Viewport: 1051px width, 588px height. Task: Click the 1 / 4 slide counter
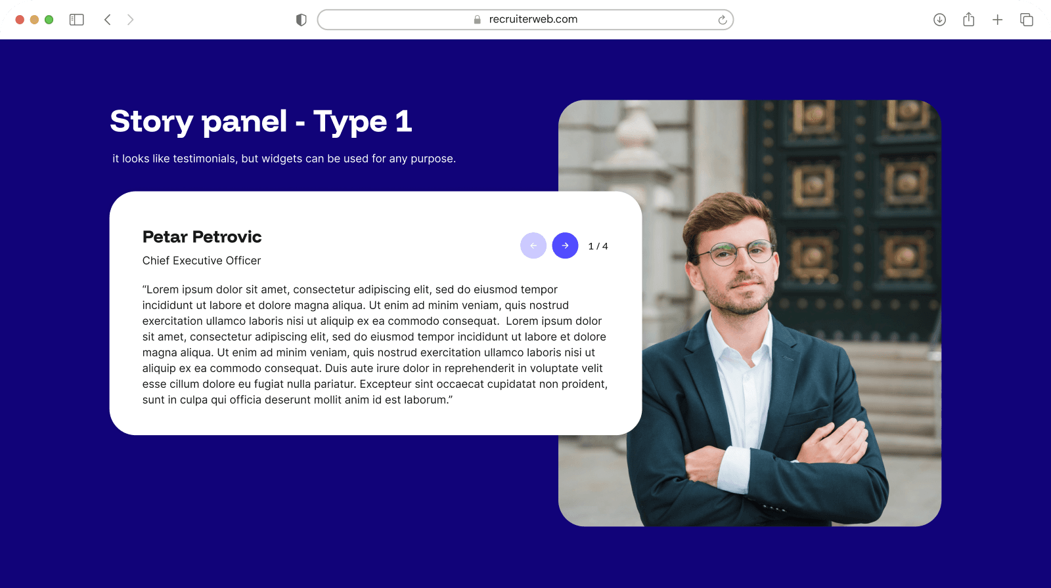[x=598, y=246]
